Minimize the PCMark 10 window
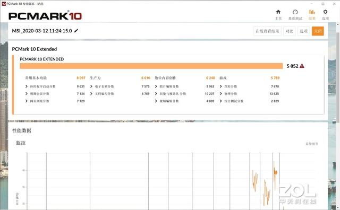340x210 pixels. point(312,4)
